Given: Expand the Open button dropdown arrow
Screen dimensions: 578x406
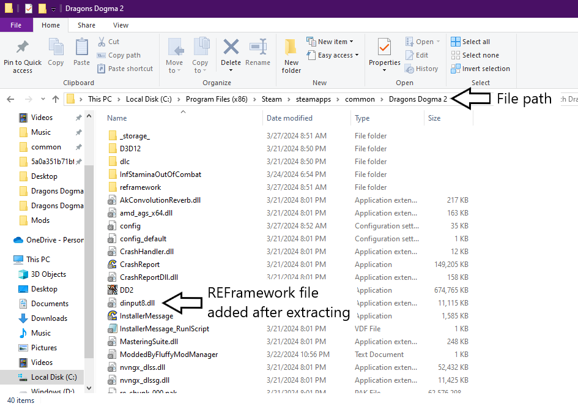Looking at the screenshot, I should (x=439, y=42).
